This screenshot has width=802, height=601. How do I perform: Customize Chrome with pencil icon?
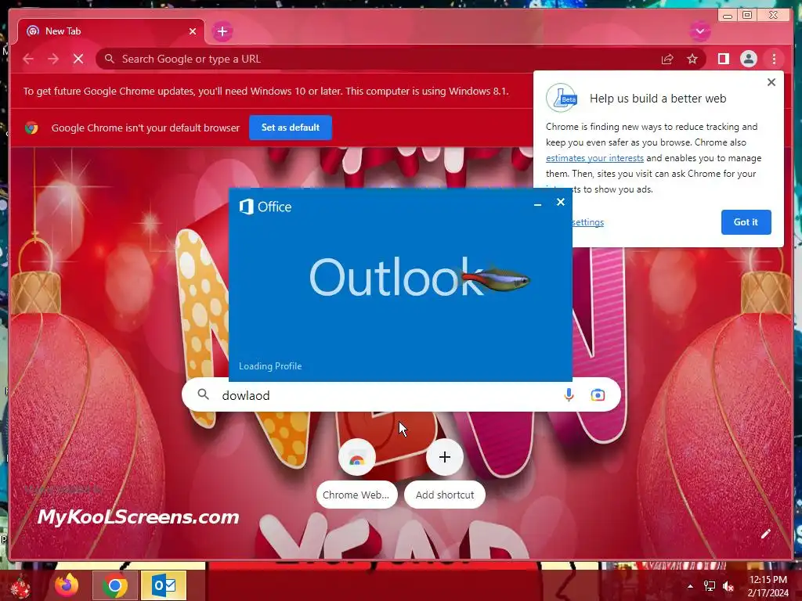pyautogui.click(x=765, y=534)
